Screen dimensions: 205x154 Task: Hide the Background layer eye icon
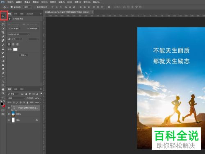click(9, 120)
